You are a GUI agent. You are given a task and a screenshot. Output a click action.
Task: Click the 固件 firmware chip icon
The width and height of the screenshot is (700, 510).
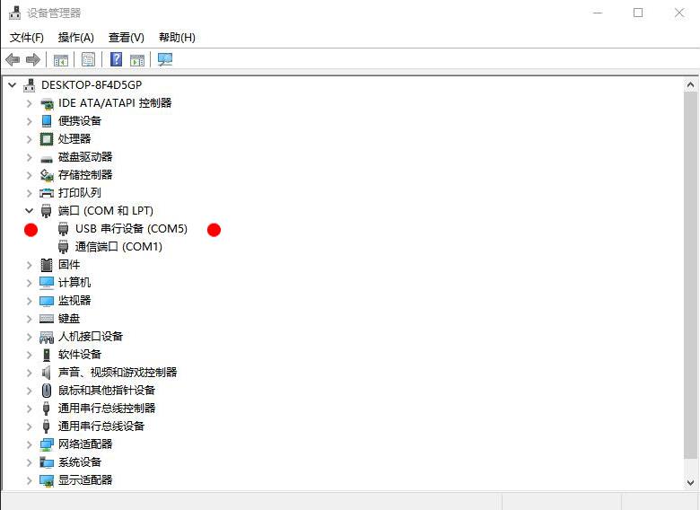[47, 265]
